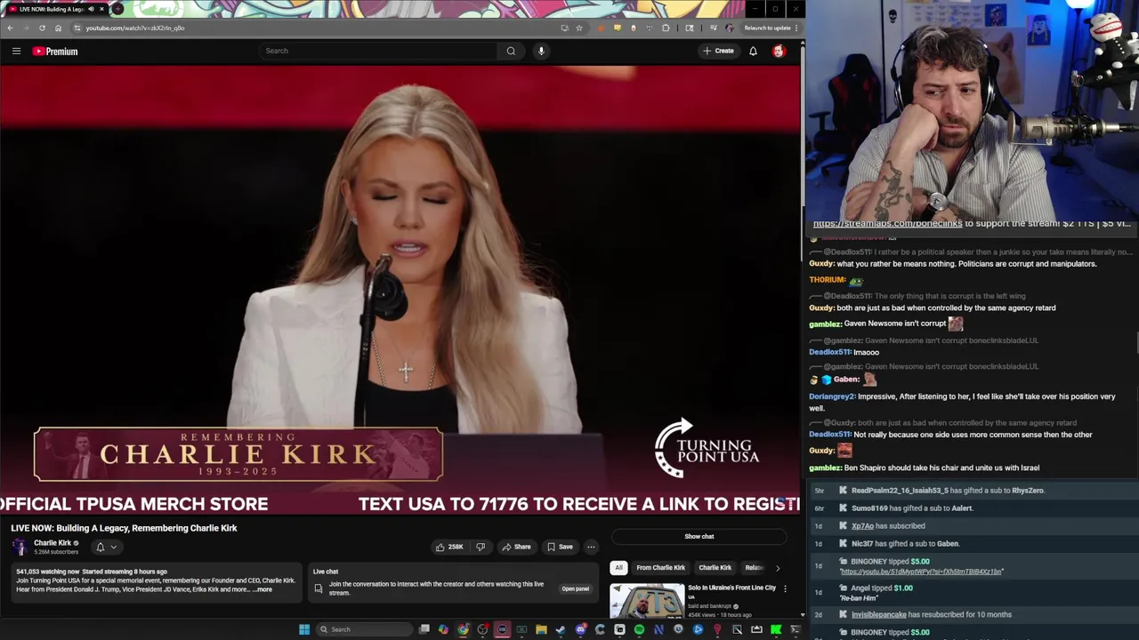Click Doriangrey2 'Impressive' chat message
Screen dimensions: 1139x640
pyautogui.click(x=962, y=402)
